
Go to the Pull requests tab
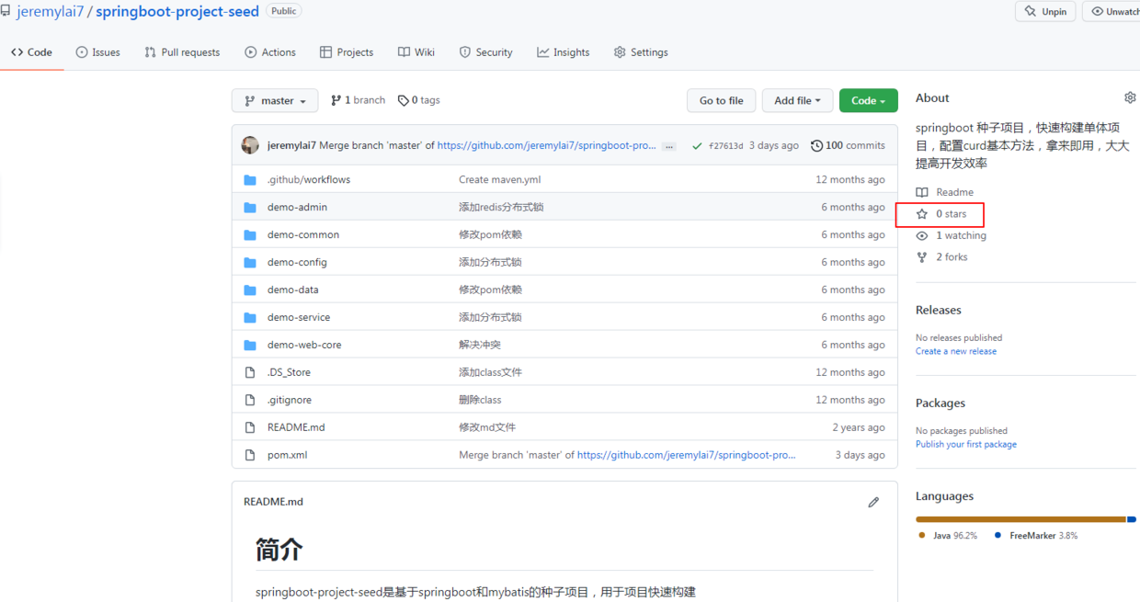(x=182, y=52)
